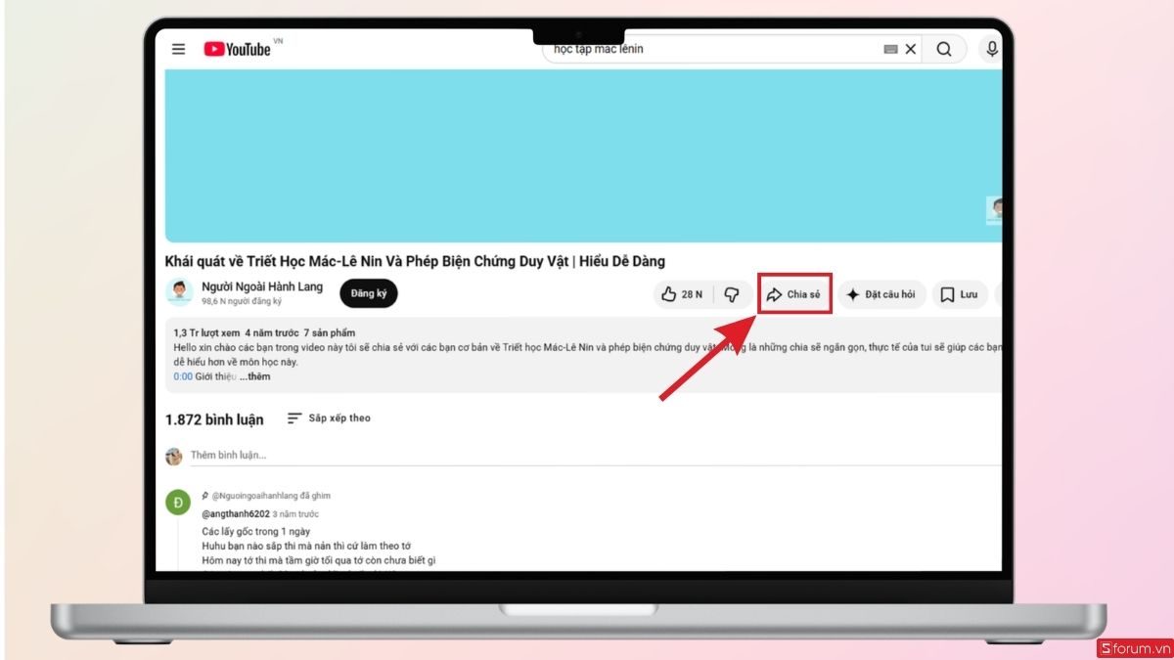Click the '3 năm trước' comment timestamp
The image size is (1174, 660).
tap(296, 513)
